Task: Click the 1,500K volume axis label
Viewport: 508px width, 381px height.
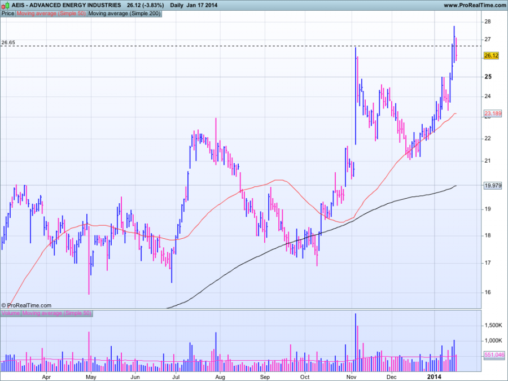Action: coord(493,325)
